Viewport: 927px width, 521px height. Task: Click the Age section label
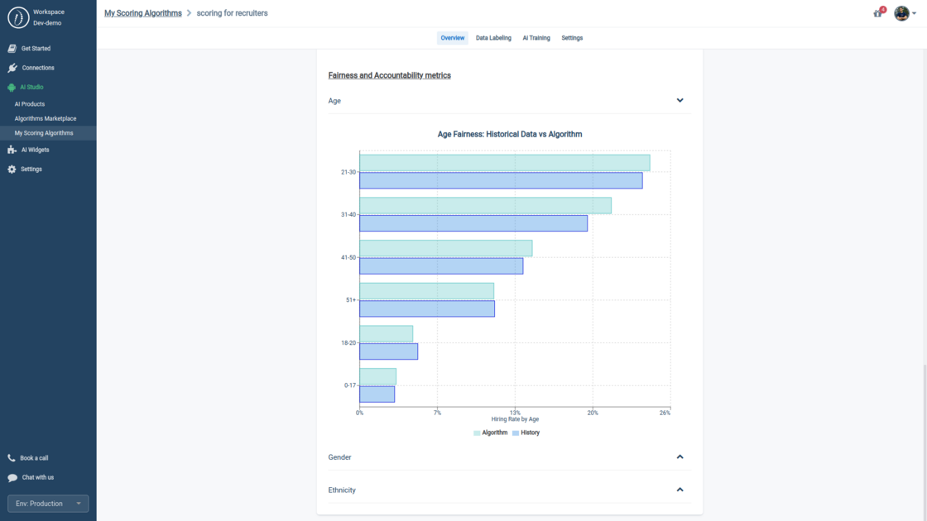(x=334, y=101)
